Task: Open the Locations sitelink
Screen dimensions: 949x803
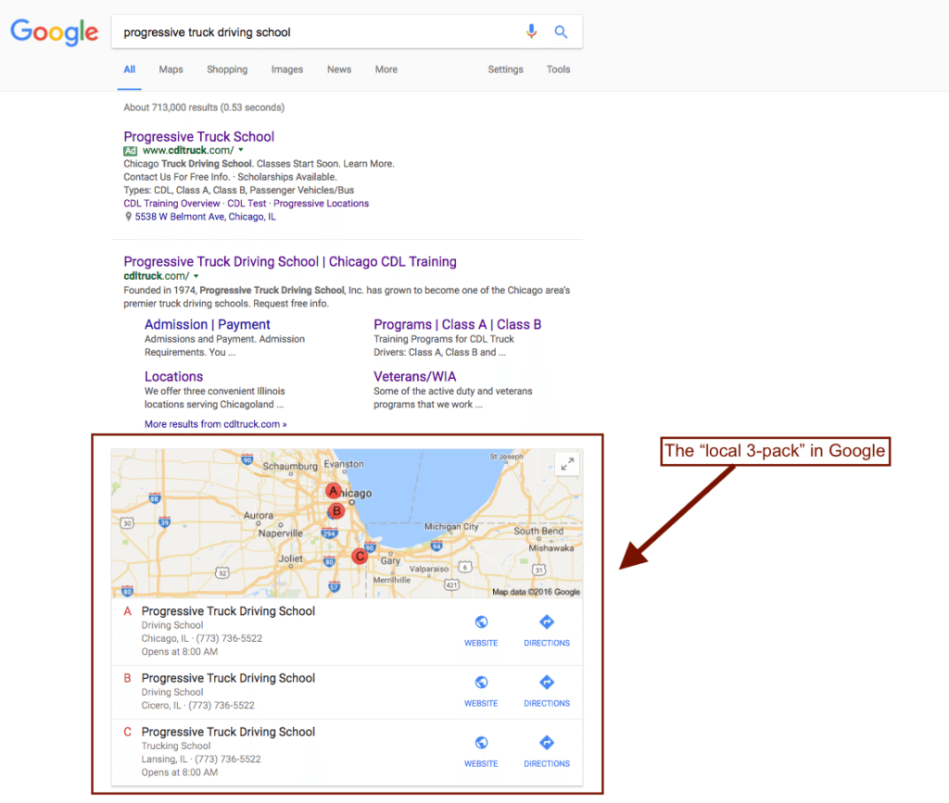Action: click(x=173, y=377)
